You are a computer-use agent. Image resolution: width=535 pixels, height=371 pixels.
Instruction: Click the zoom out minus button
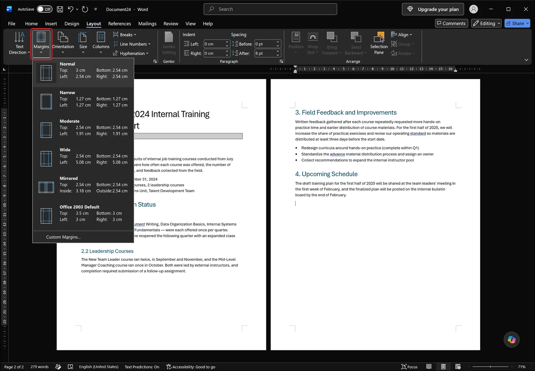tap(469, 367)
